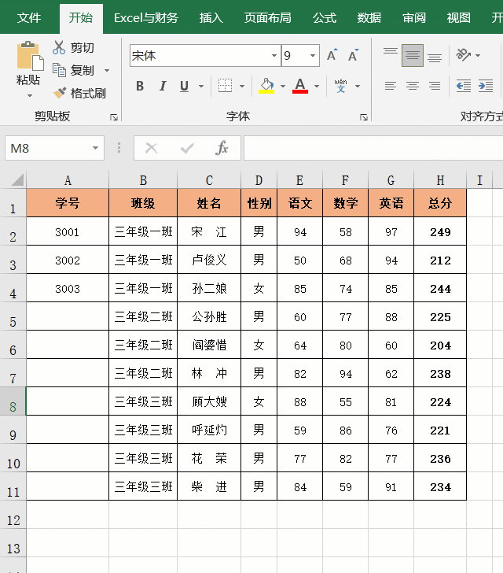Apply cell borders icon
Viewport: 503px width, 573px height.
point(226,86)
